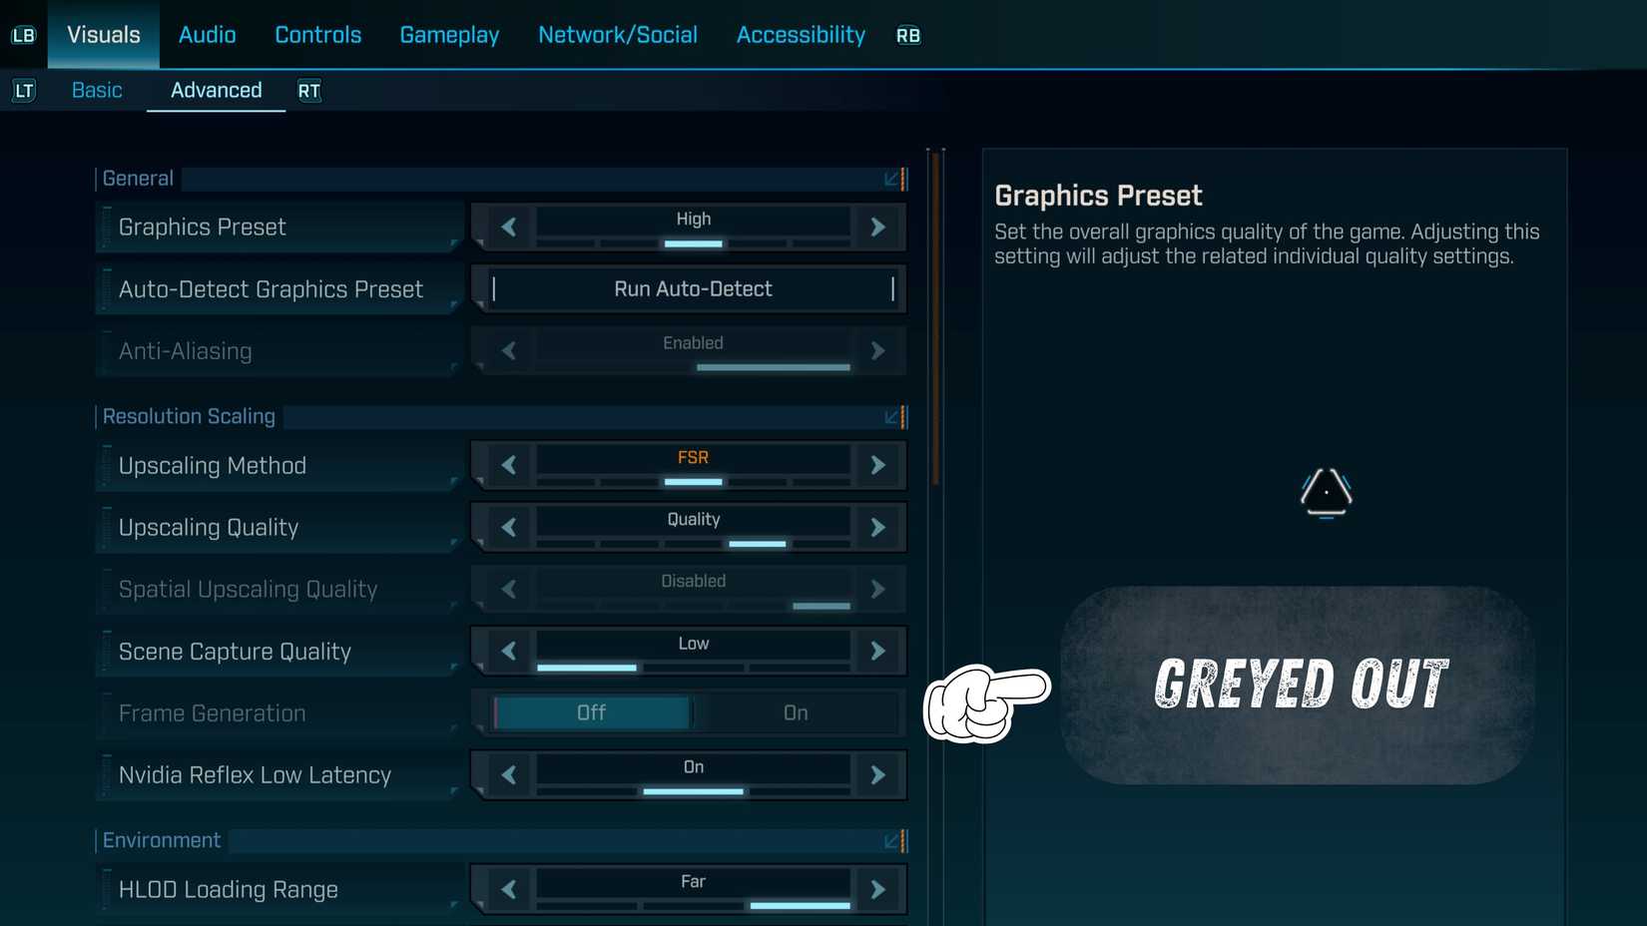The image size is (1647, 926).
Task: Collapse the Resolution Scaling section
Action: click(892, 417)
